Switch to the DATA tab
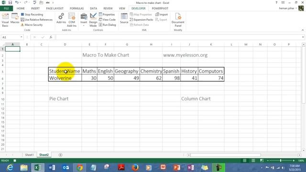Image resolution: width=306 pixels, height=172 pixels. [94, 9]
